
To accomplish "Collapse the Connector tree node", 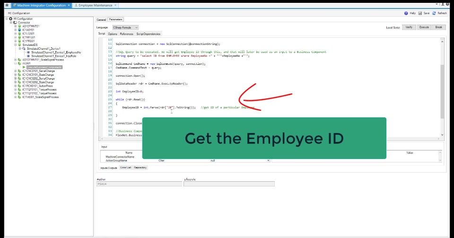I will click(11, 23).
